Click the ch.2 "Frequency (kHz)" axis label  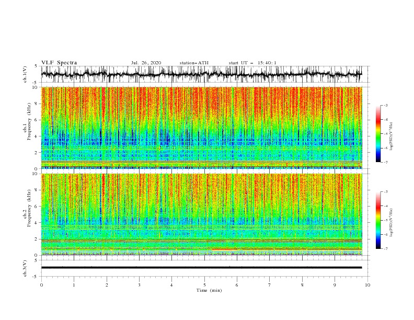pos(29,208)
